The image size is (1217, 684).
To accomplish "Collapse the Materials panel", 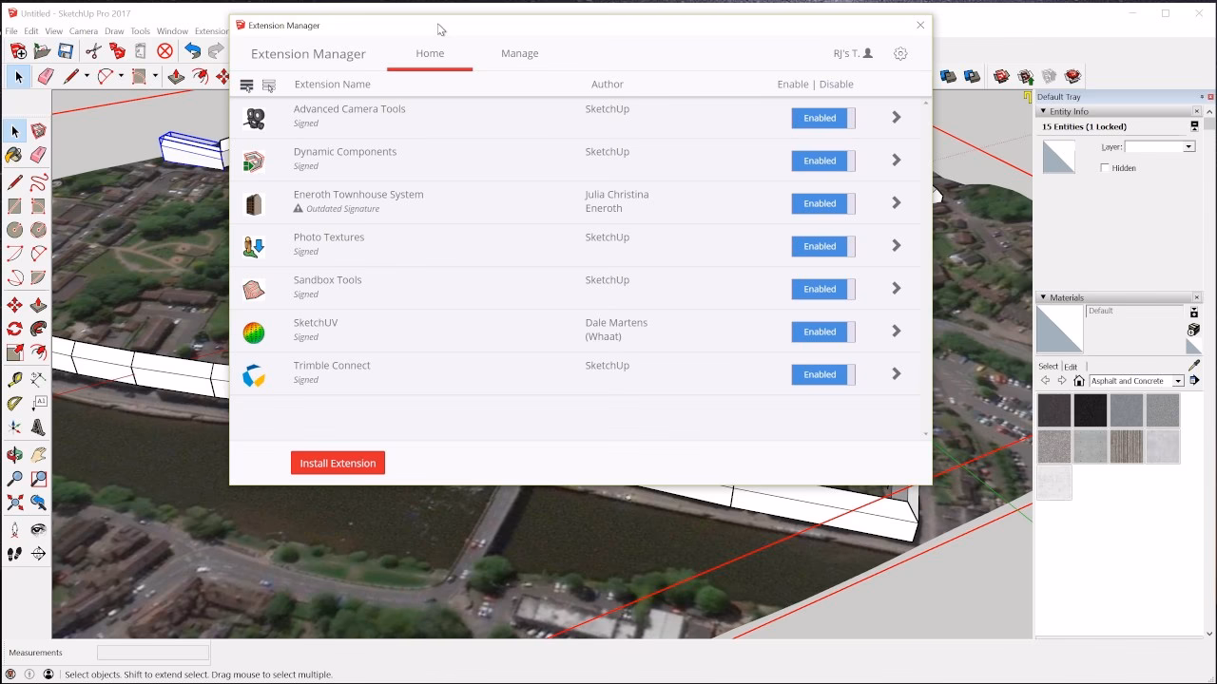I will (x=1043, y=297).
